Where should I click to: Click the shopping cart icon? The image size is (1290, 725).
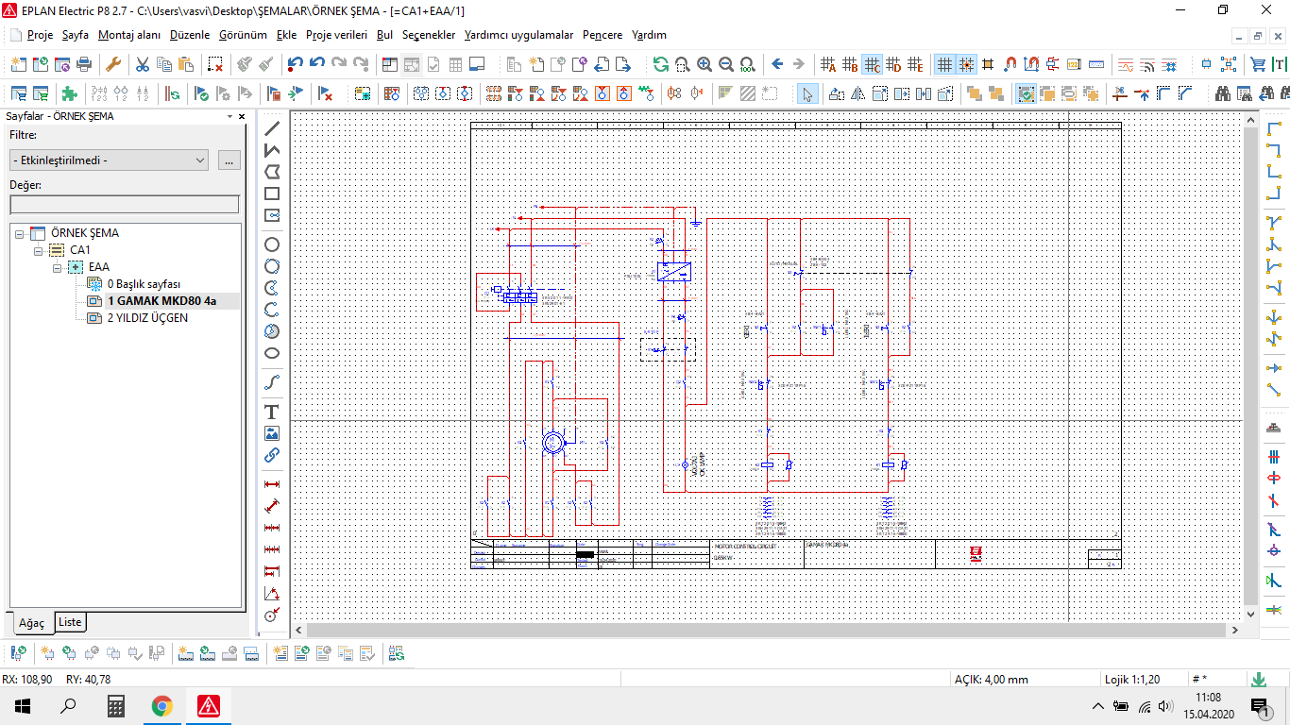tap(1258, 64)
